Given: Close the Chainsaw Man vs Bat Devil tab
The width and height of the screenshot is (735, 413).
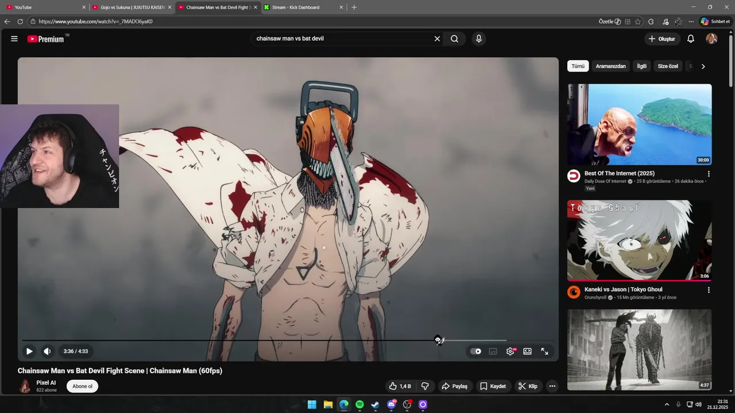Looking at the screenshot, I should pyautogui.click(x=256, y=7).
